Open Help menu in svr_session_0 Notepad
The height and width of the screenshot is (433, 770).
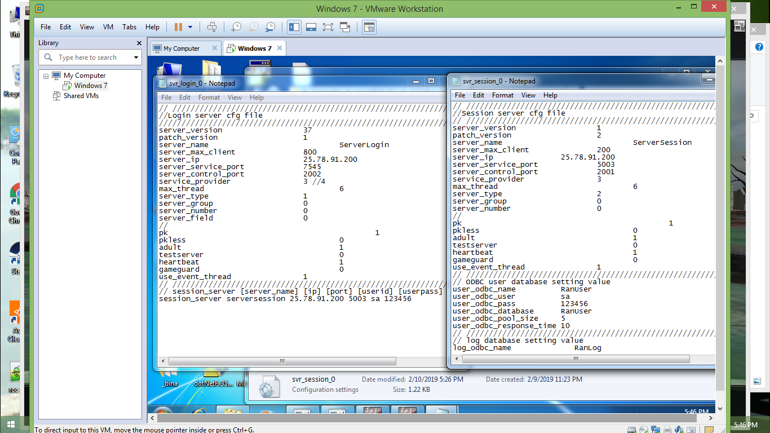[x=550, y=95]
